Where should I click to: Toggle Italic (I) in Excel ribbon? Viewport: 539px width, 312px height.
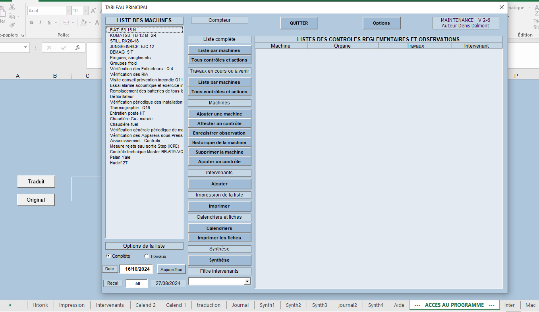point(40,23)
